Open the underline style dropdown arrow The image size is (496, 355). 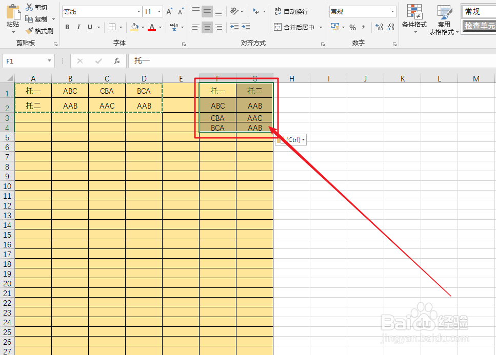pyautogui.click(x=98, y=27)
